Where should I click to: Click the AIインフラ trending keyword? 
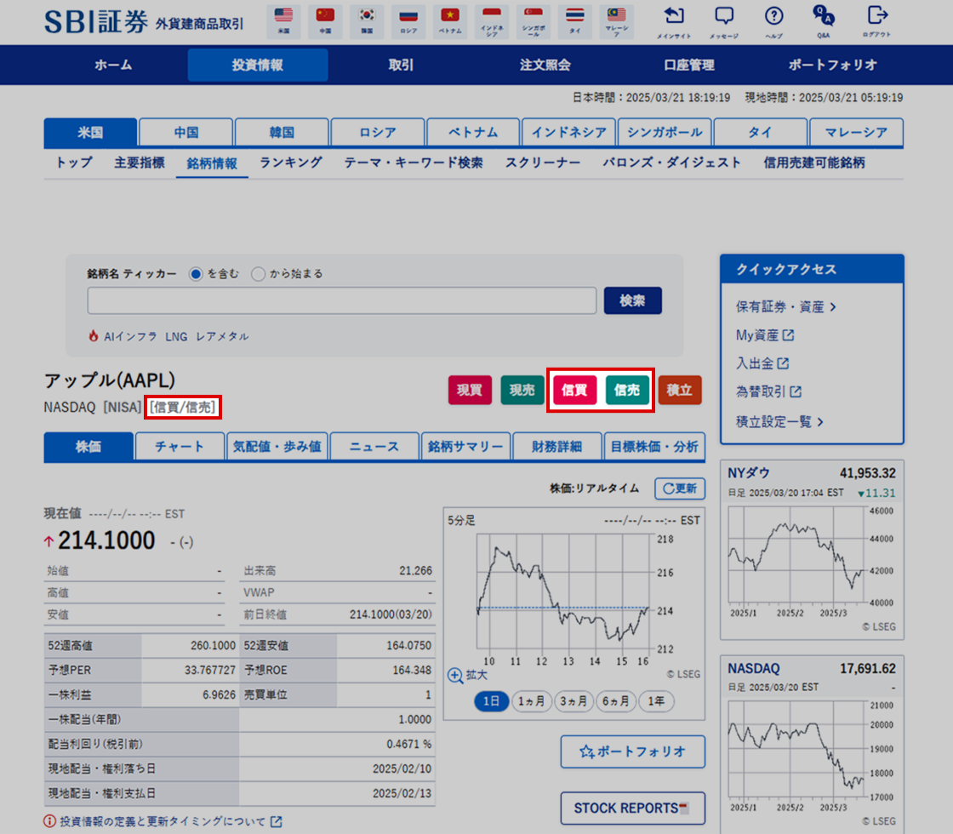(x=131, y=337)
